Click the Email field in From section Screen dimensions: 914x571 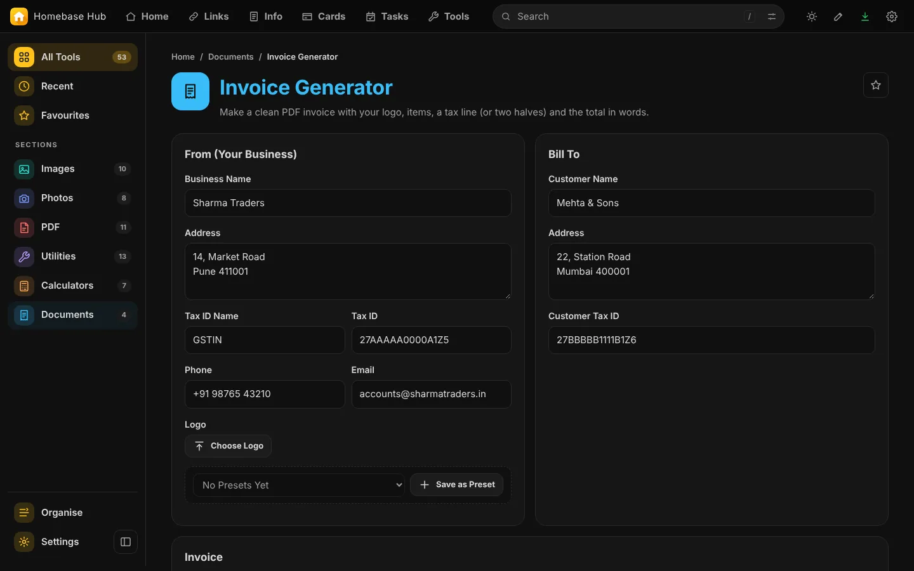[x=432, y=394]
